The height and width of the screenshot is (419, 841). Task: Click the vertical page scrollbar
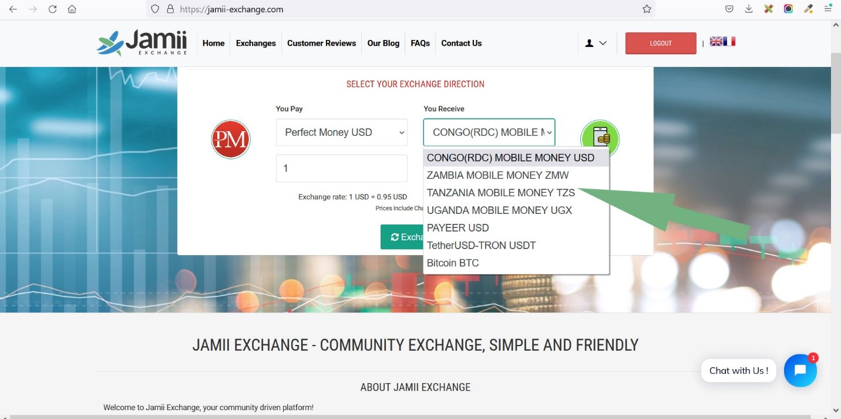[x=836, y=94]
